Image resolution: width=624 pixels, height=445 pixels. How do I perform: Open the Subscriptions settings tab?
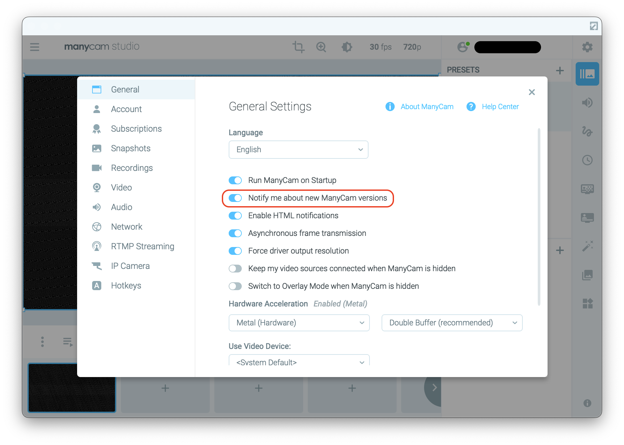[136, 129]
